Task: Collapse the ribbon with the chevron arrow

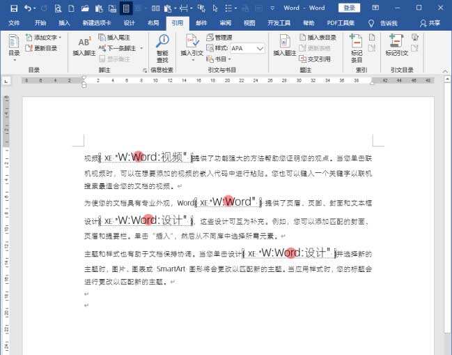Action: 445,71
